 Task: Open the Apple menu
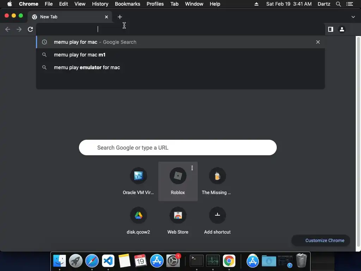pos(10,4)
